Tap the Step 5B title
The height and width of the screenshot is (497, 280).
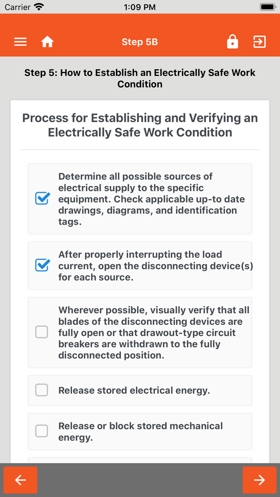(x=140, y=42)
